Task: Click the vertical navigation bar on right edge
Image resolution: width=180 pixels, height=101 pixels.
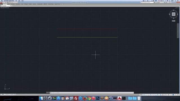Action: click(x=178, y=31)
